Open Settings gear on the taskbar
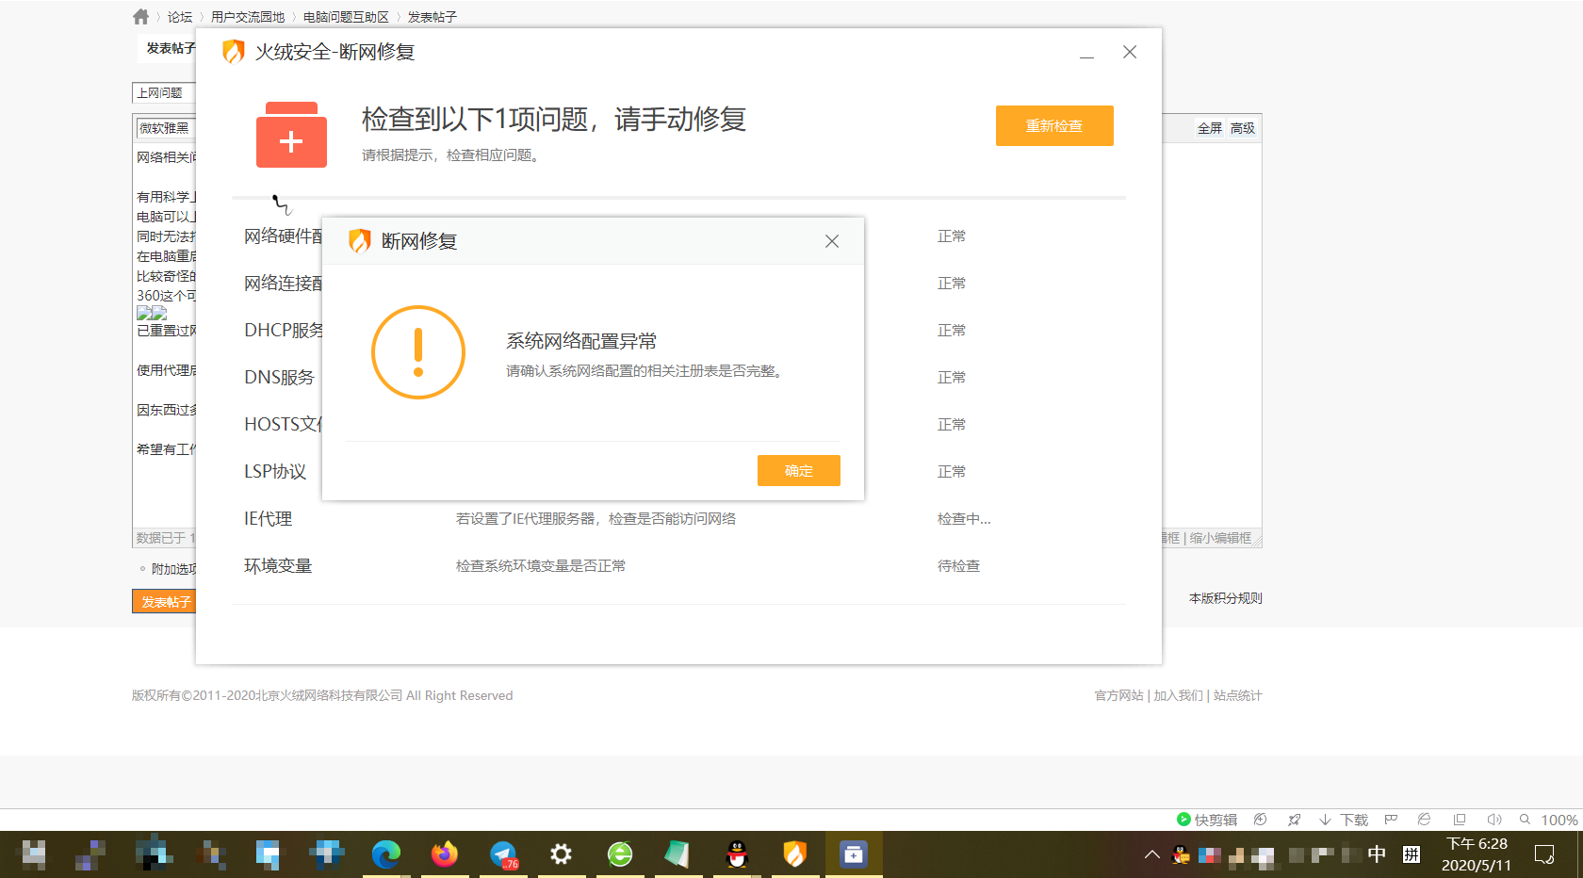This screenshot has width=1583, height=878. coord(562,854)
